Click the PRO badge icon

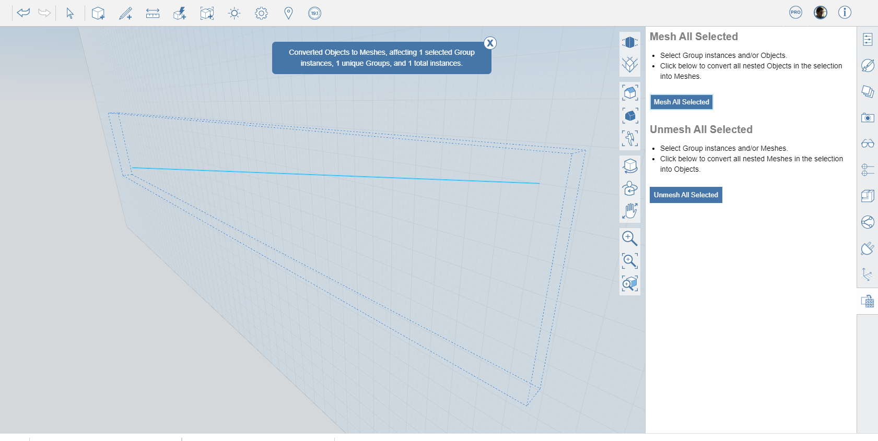[x=795, y=13]
